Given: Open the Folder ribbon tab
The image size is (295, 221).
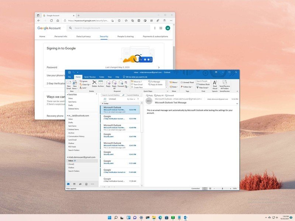Looking at the screenshot, I should click(102, 77).
